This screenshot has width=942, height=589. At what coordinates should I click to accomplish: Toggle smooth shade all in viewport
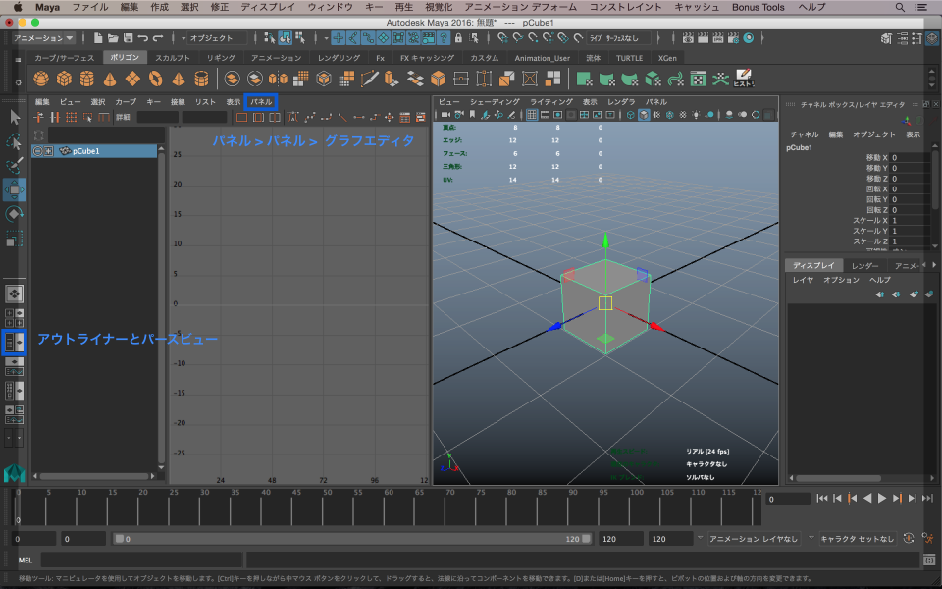pyautogui.click(x=644, y=115)
